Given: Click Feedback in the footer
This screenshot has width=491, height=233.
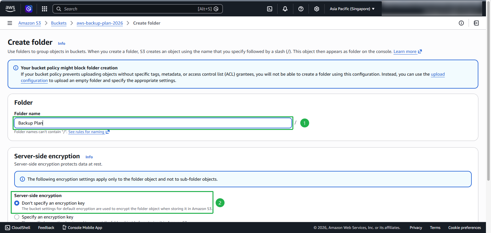Looking at the screenshot, I should (x=46, y=228).
